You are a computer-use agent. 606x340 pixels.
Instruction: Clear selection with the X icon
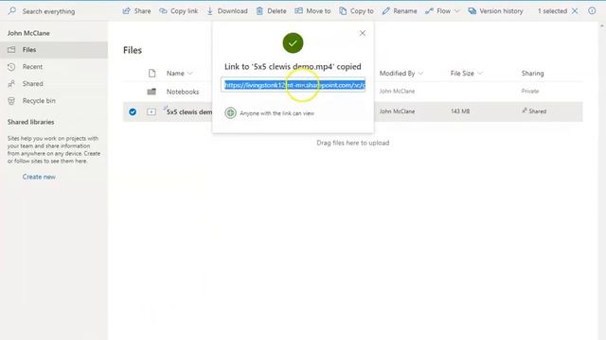point(575,10)
